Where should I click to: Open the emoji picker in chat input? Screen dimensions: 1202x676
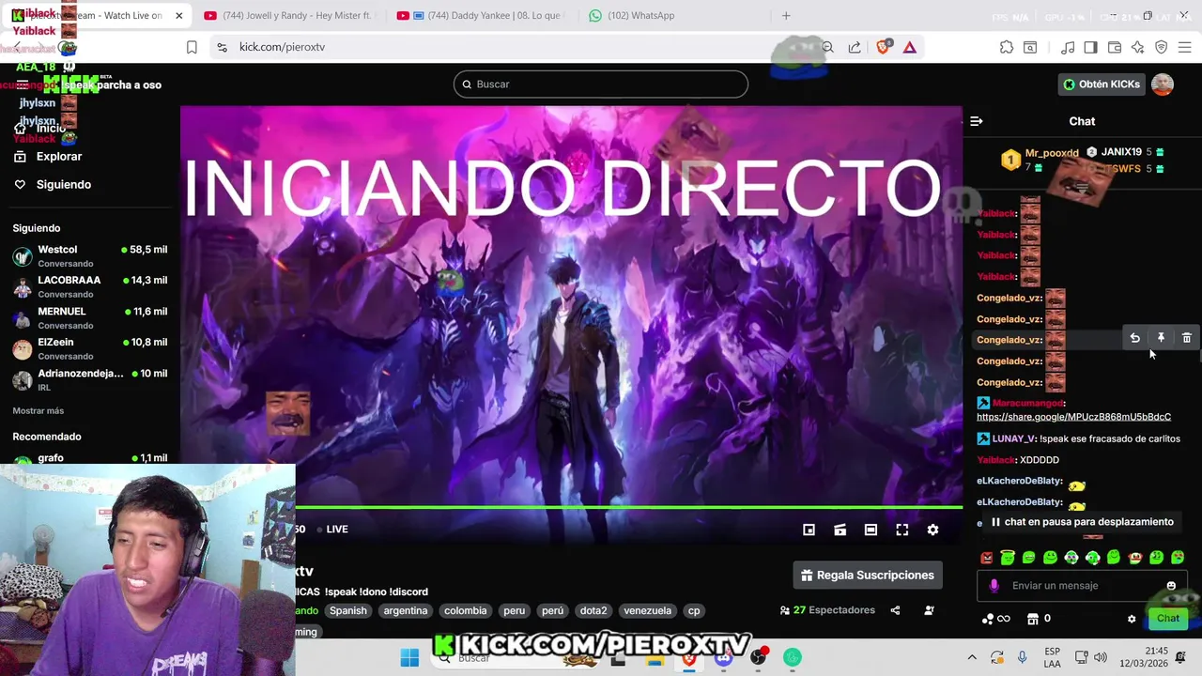[x=1171, y=586]
